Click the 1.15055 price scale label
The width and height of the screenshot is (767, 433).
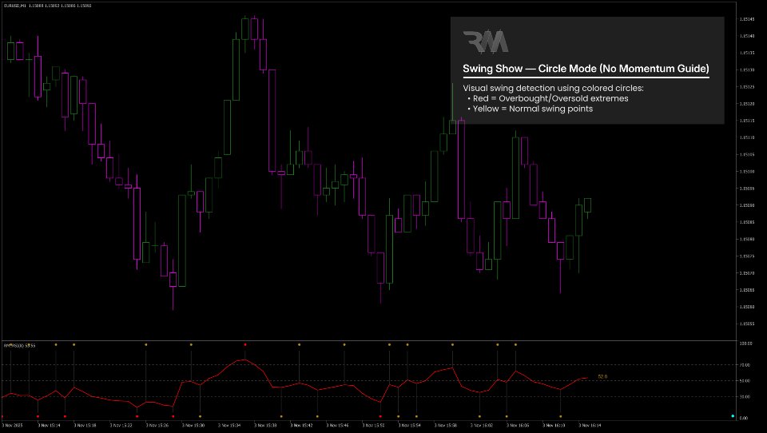(x=746, y=324)
